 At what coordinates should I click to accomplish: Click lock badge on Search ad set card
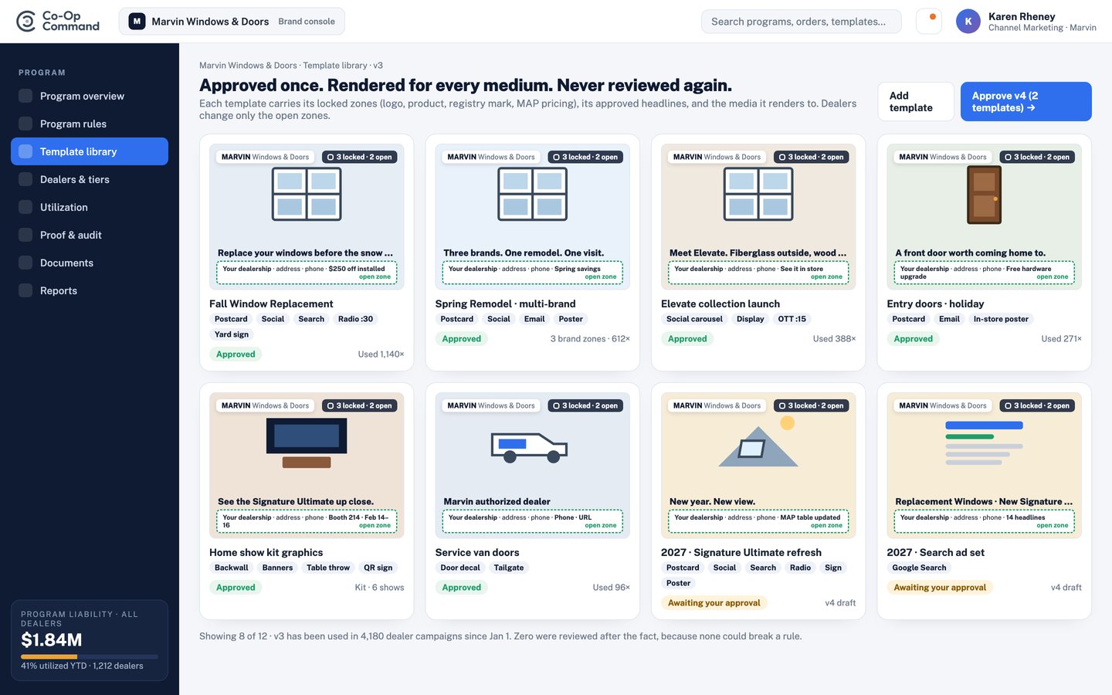[1037, 405]
